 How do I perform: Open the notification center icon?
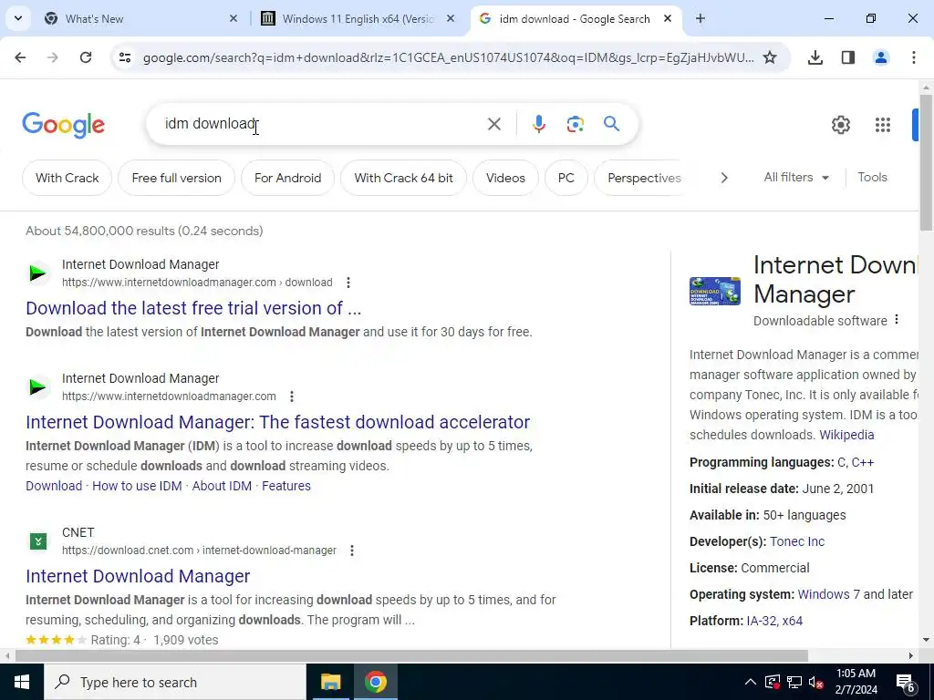[x=906, y=683]
